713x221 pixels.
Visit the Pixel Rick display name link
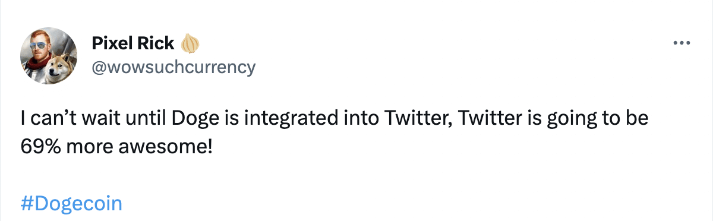[133, 43]
